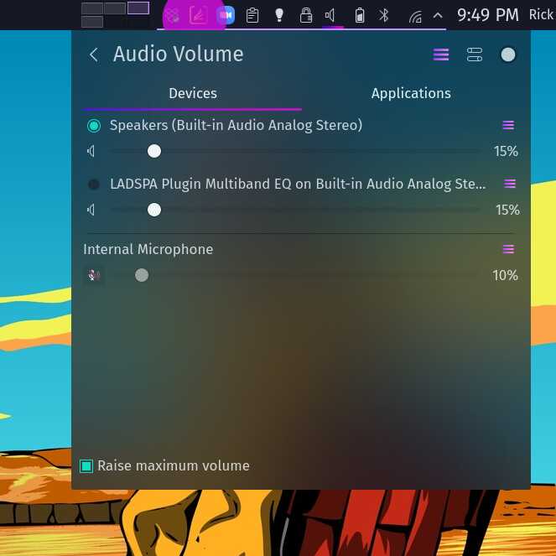The image size is (556, 556).
Task: Switch to the Devices tab
Action: [193, 94]
